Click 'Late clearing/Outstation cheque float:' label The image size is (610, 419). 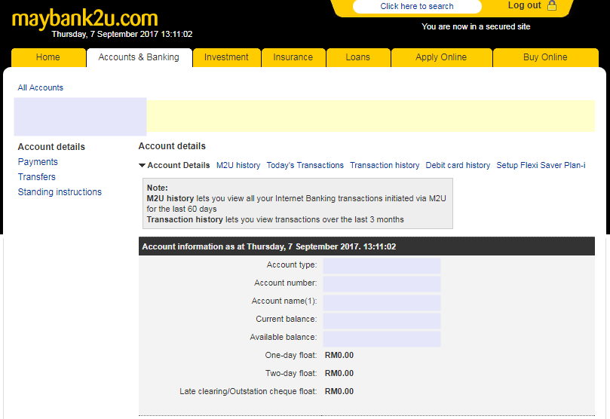(x=248, y=391)
